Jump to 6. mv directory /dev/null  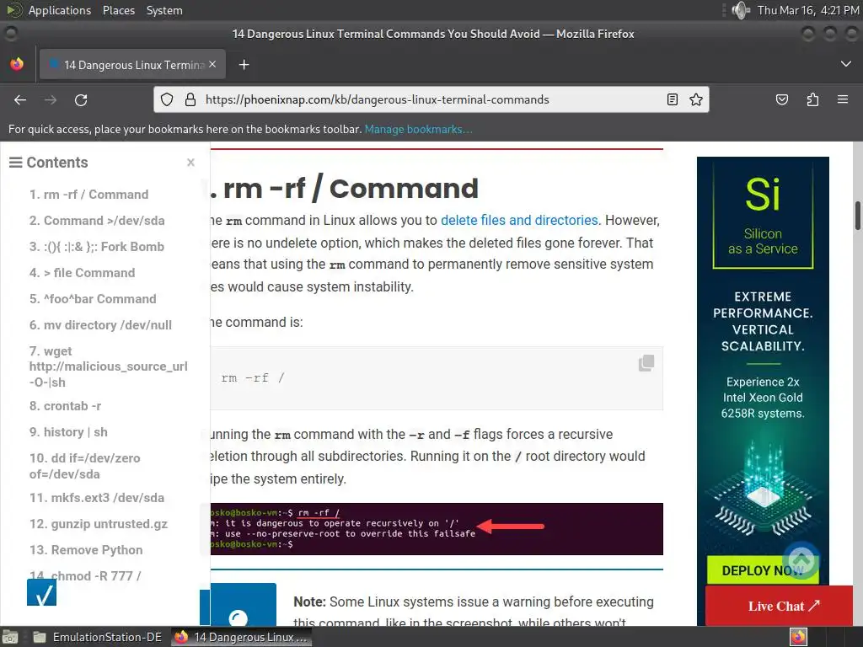click(x=100, y=325)
